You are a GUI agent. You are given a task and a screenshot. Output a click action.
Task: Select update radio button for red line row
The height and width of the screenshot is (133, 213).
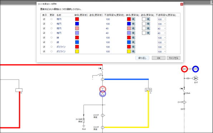(52, 37)
